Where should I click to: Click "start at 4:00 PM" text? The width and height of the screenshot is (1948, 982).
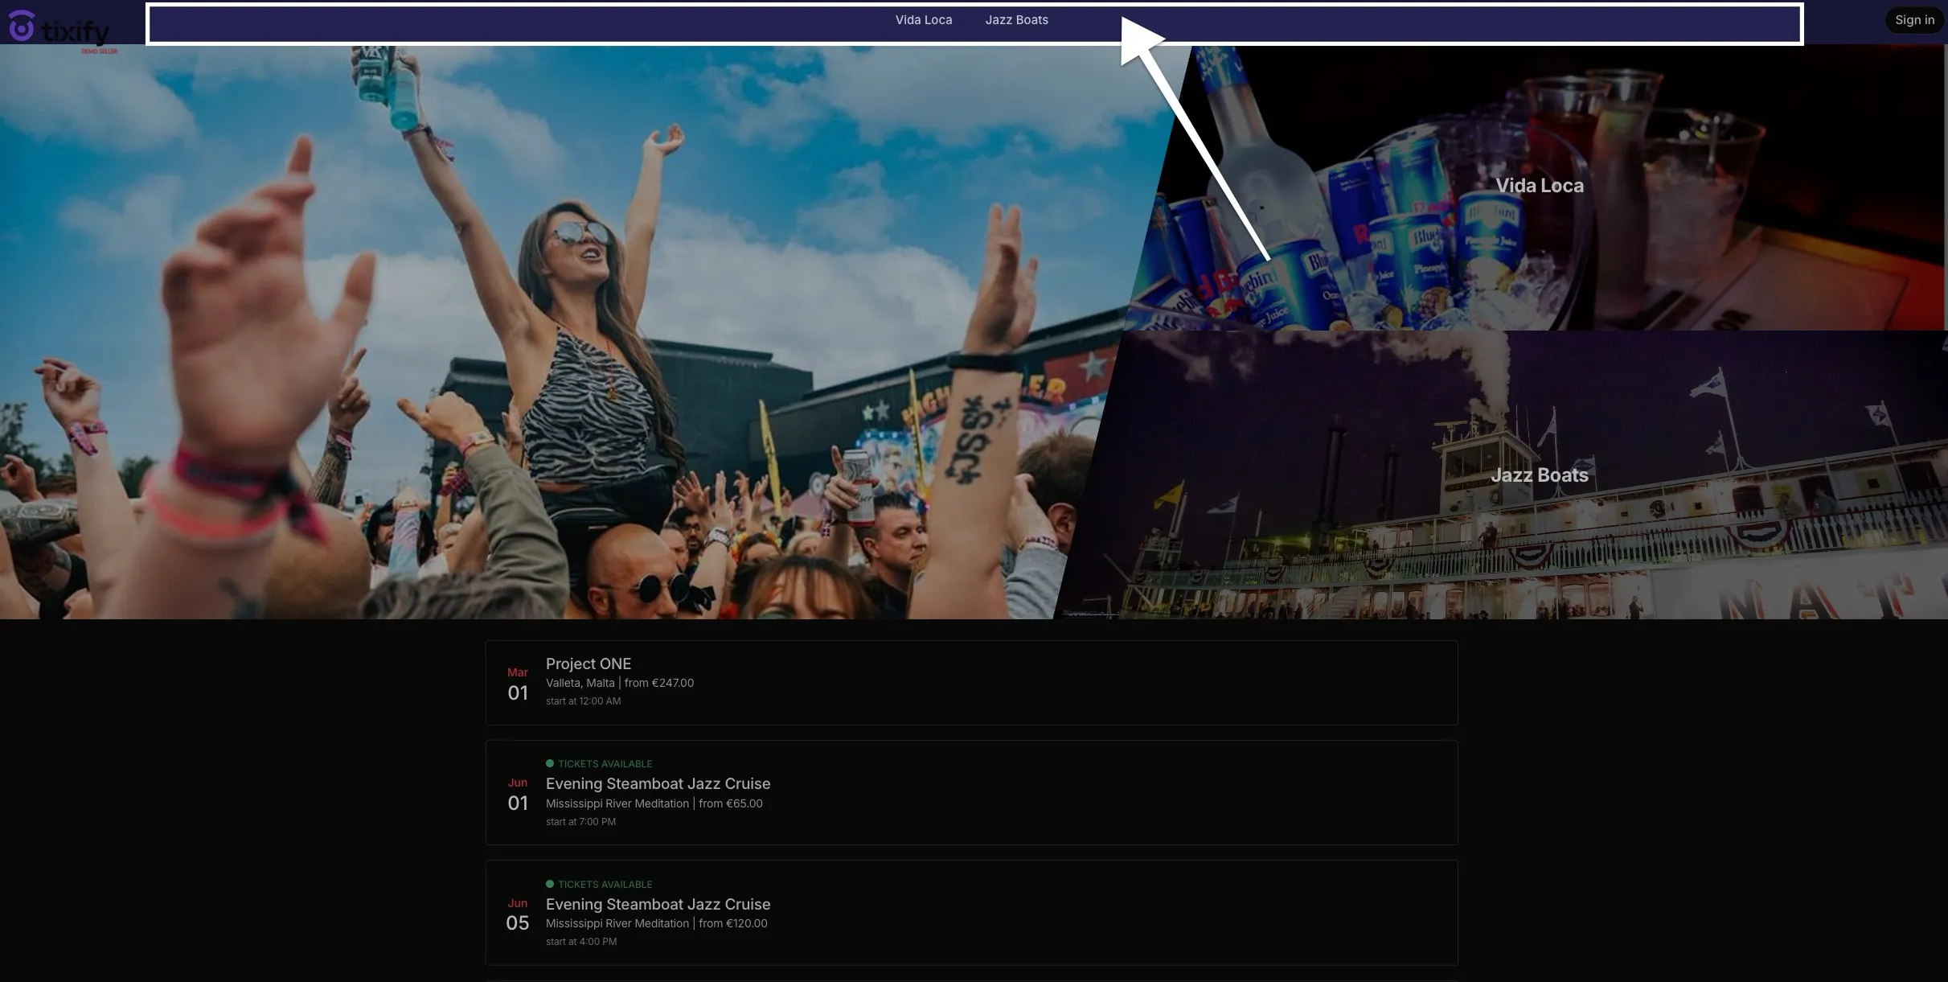pyautogui.click(x=580, y=942)
